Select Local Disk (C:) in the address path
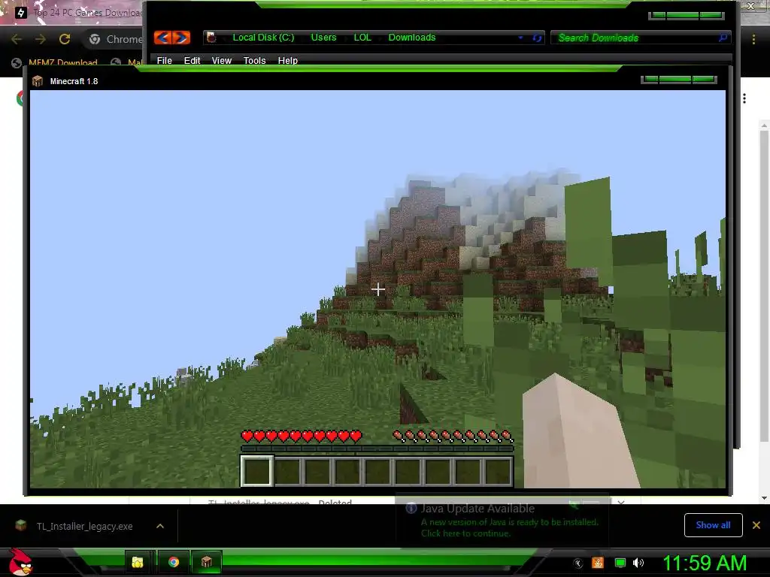This screenshot has width=770, height=577. pyautogui.click(x=263, y=38)
